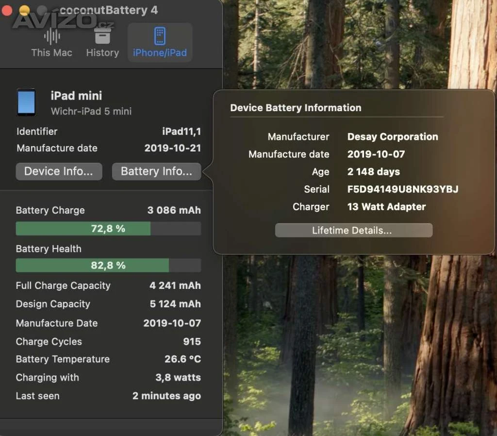Select the identifier value 'iPad11,1'
Viewport: 497px width, 436px height.
(x=182, y=131)
